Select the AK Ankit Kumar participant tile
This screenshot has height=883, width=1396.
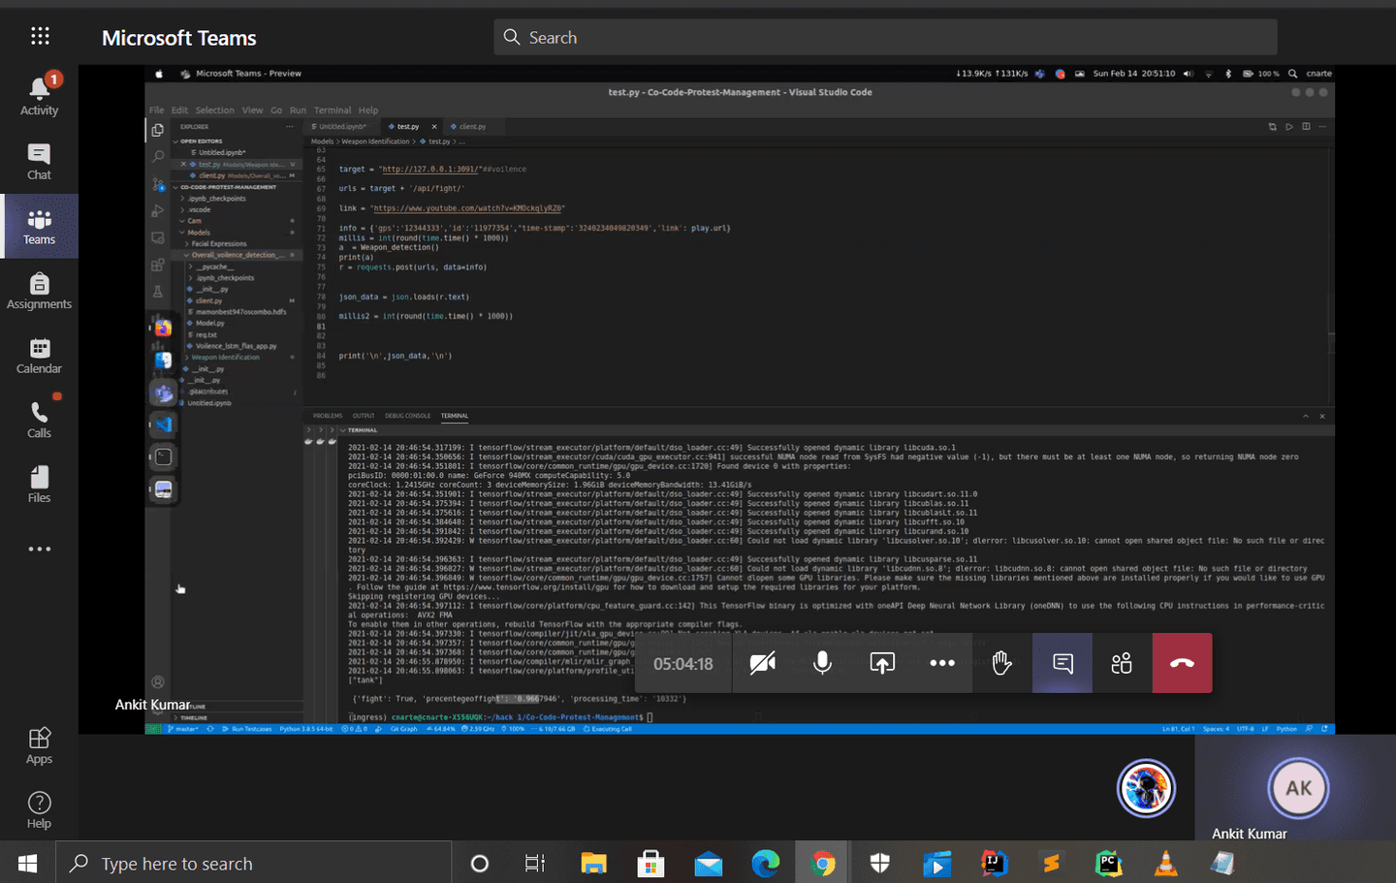pos(1297,788)
